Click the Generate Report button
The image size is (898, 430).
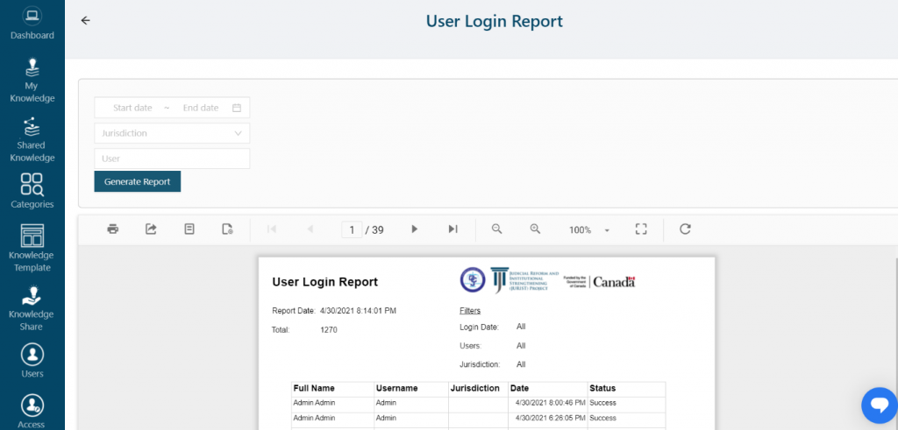pyautogui.click(x=138, y=181)
